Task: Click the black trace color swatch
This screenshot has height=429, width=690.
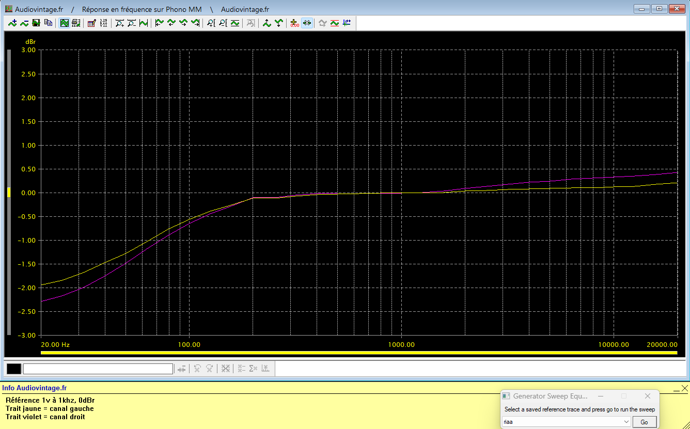Action: pos(14,369)
